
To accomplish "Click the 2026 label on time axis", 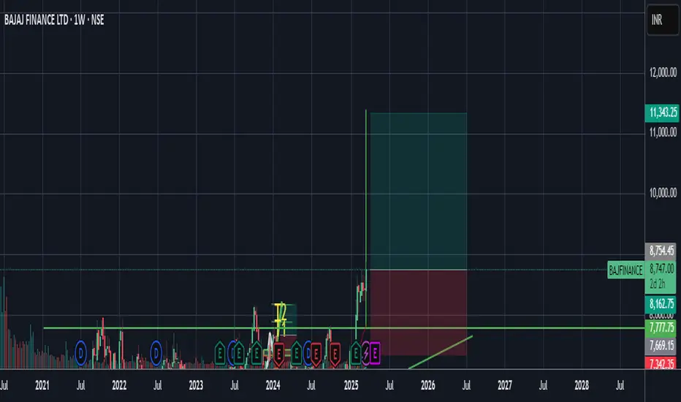I will (x=427, y=385).
